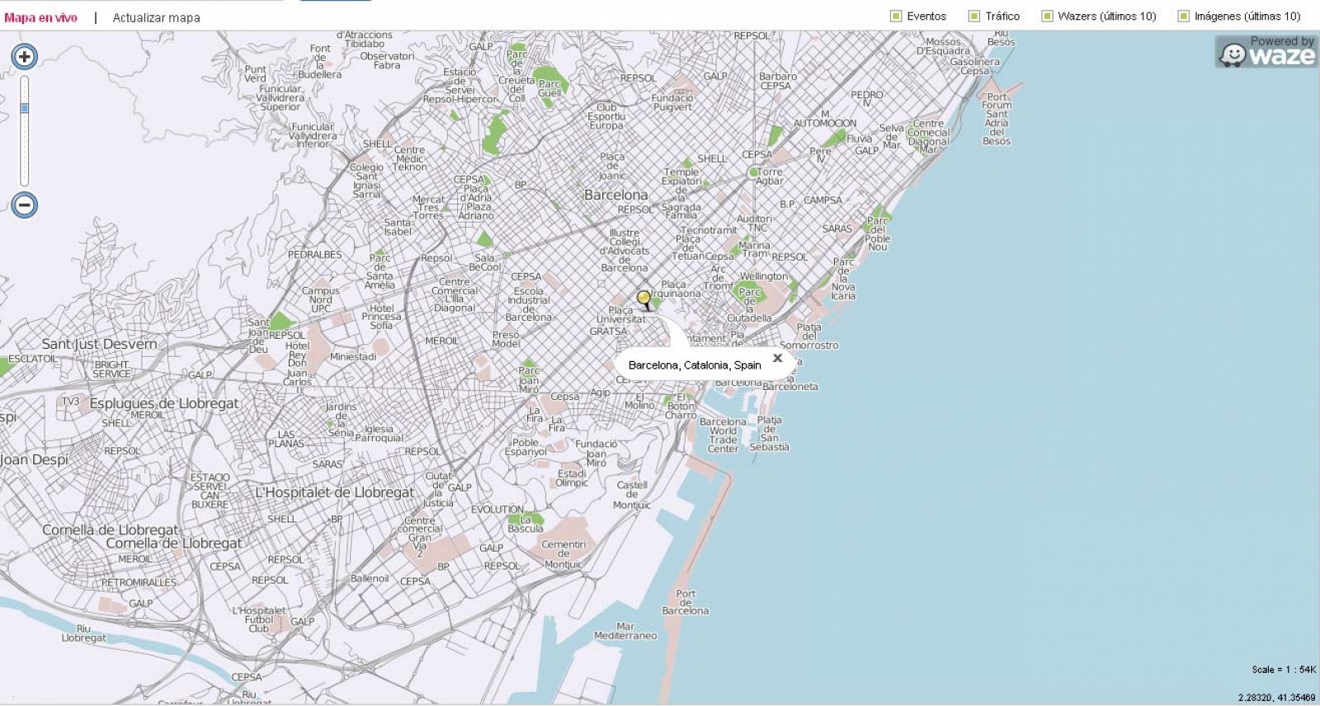The height and width of the screenshot is (706, 1320).
Task: Click the Centre Mèdic Teknon label
Action: [409, 158]
